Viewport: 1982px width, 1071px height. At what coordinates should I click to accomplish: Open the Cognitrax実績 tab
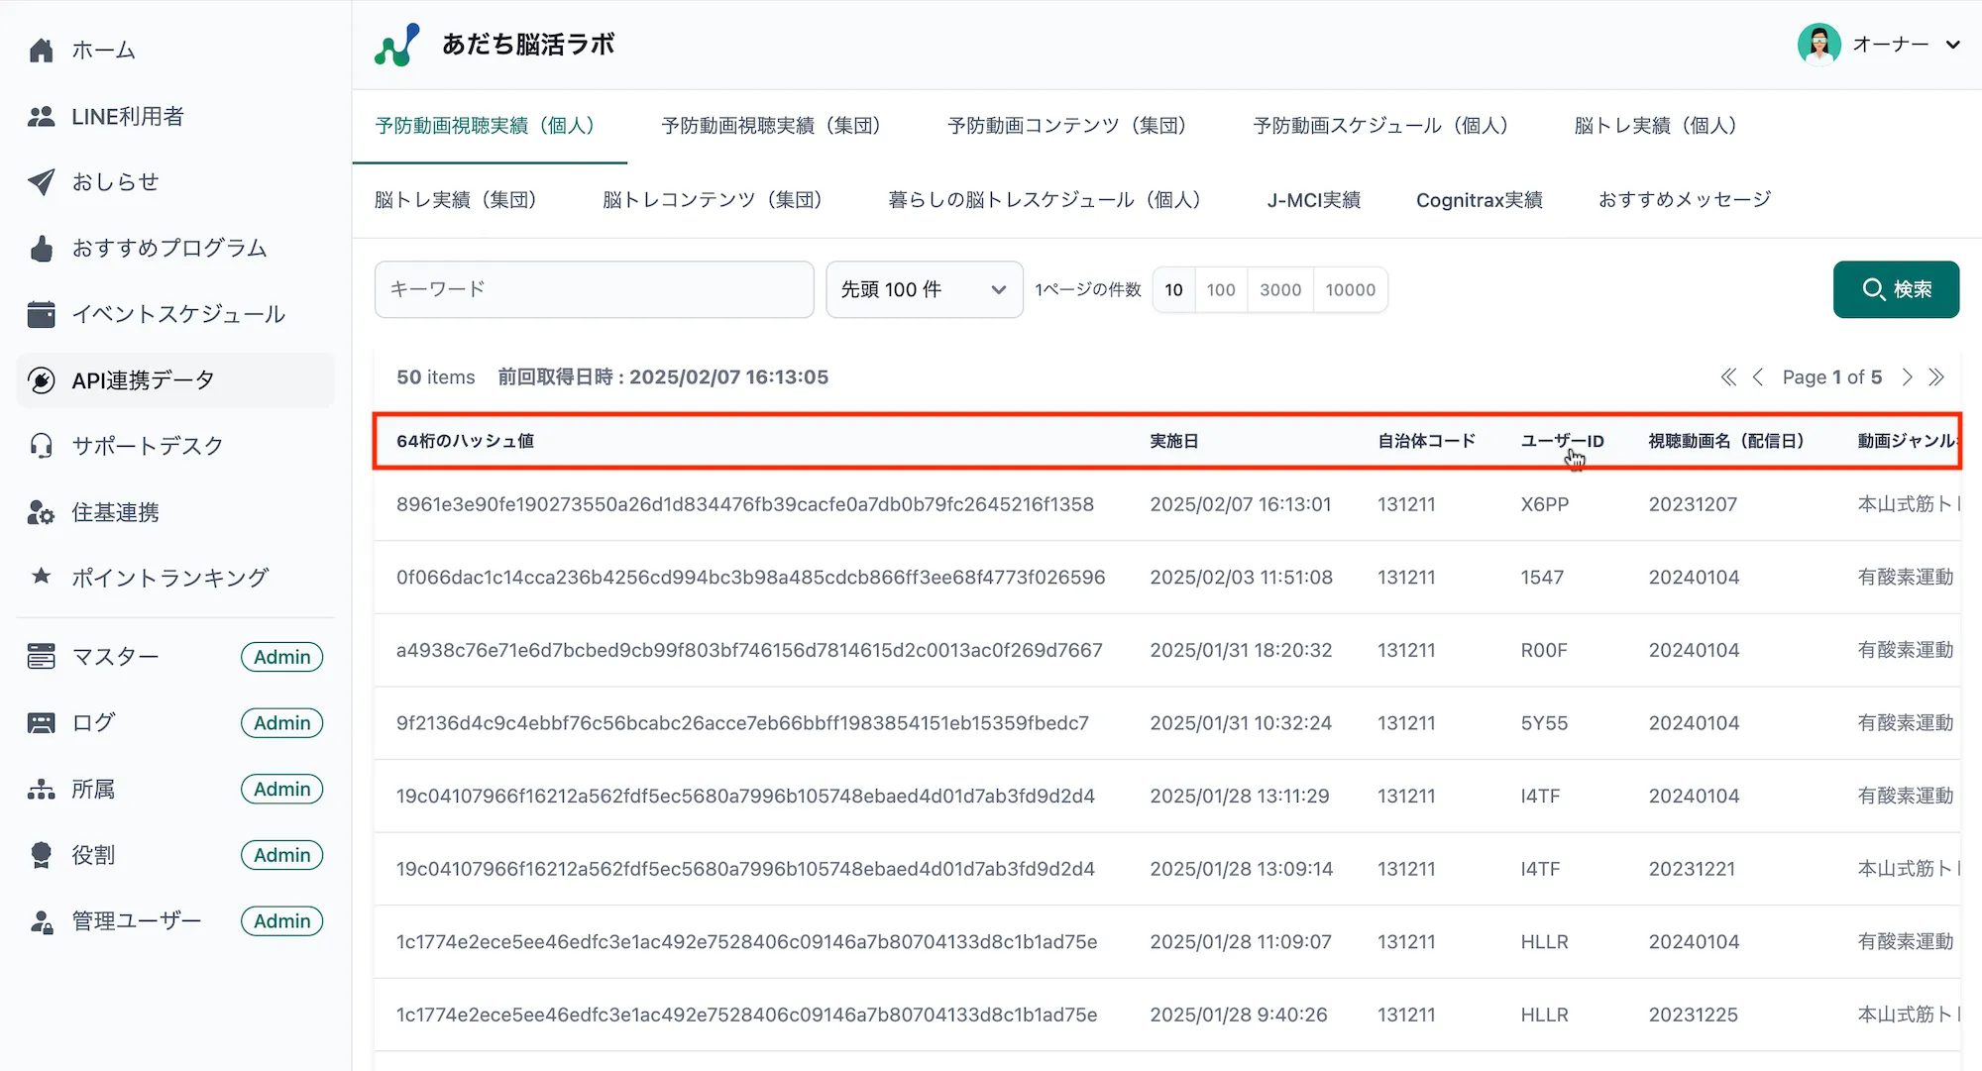click(x=1479, y=200)
